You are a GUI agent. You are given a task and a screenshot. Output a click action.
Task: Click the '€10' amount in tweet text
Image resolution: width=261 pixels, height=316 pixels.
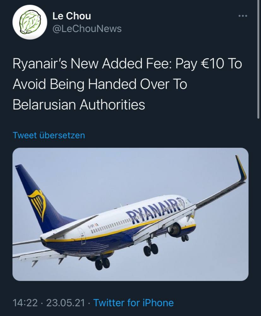pyautogui.click(x=212, y=64)
